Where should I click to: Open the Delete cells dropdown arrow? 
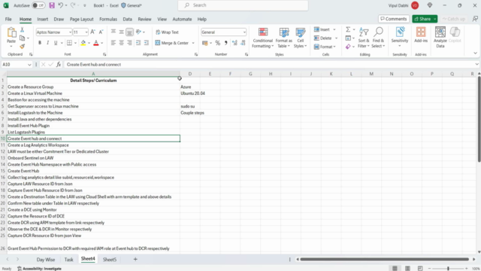336,38
